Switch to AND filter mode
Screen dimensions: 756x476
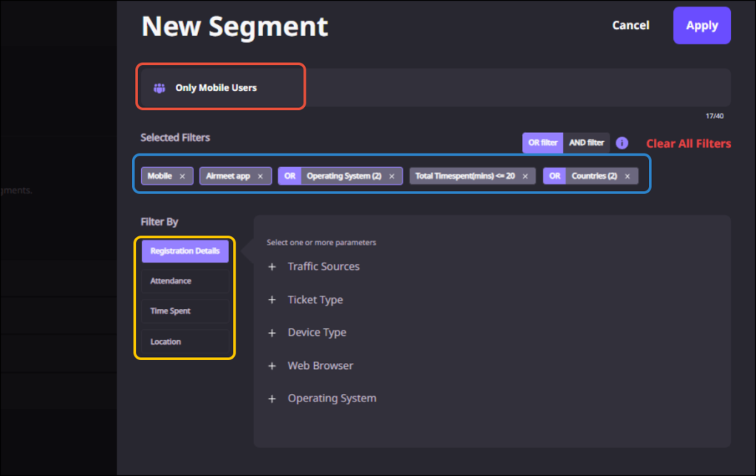click(x=586, y=143)
